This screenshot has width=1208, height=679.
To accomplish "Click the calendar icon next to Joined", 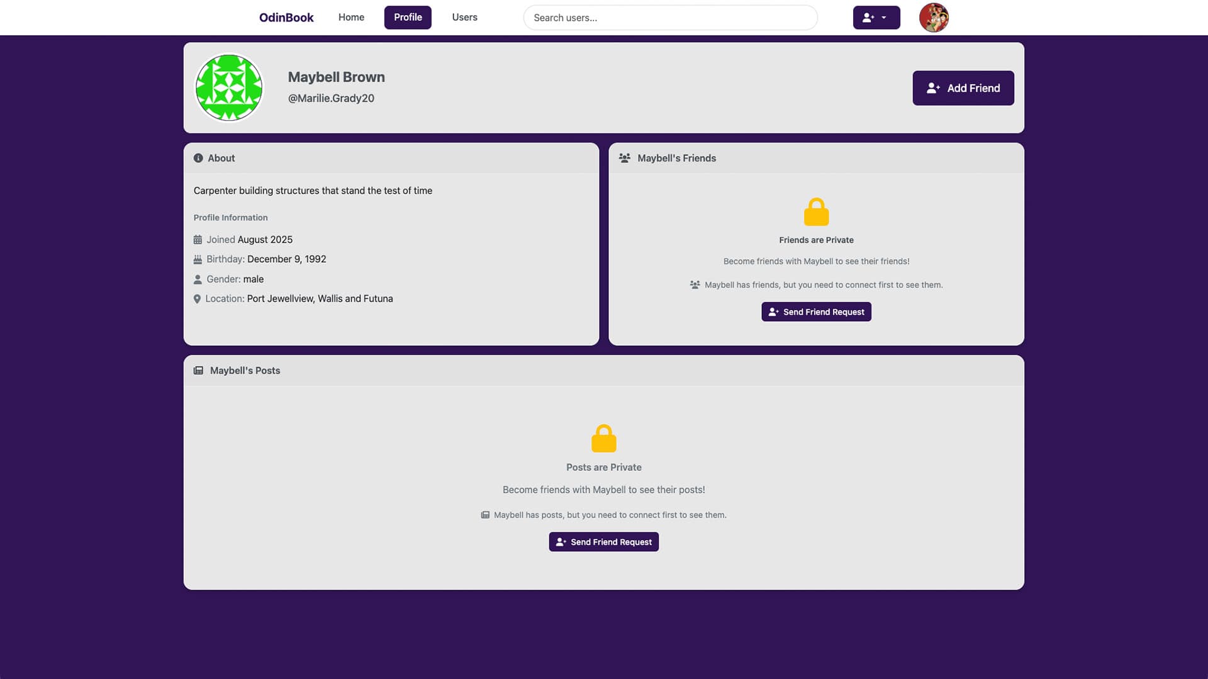I will (x=198, y=240).
